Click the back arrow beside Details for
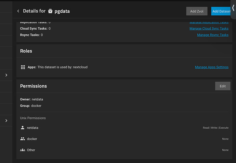The image size is (236, 163). click(x=18, y=11)
